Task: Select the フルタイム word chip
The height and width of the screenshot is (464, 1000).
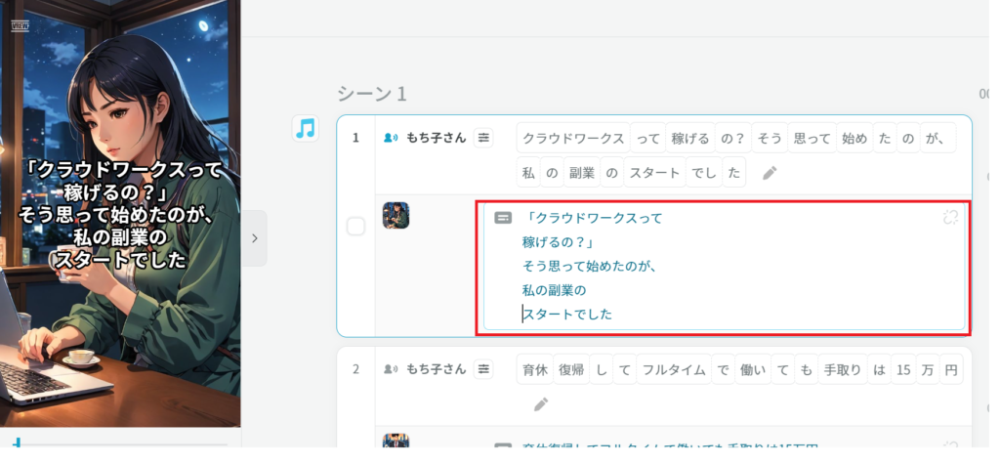Action: point(674,370)
